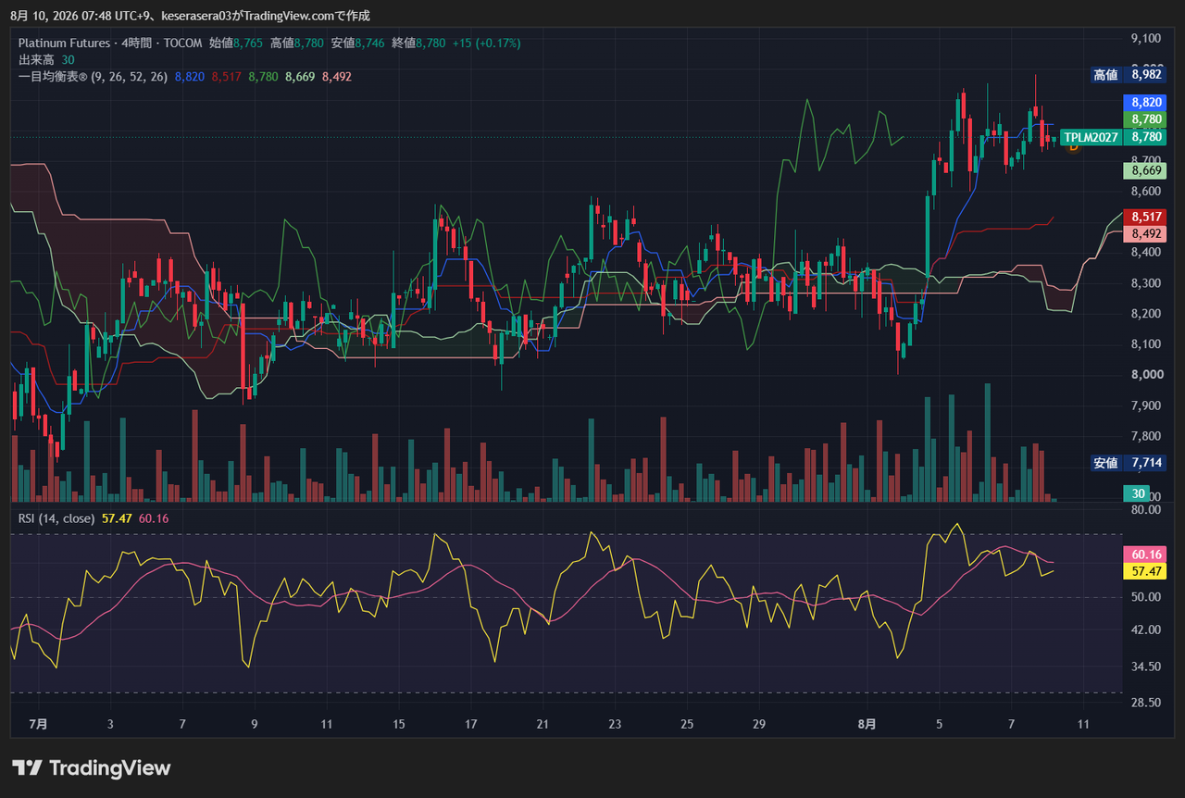Viewport: 1185px width, 798px height.
Task: Select the 8,669 value in Ichimoku legend
Action: tap(300, 77)
